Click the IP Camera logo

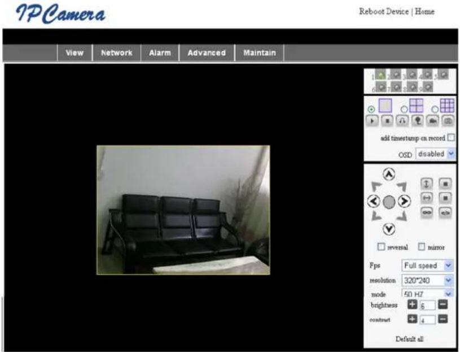tap(60, 14)
